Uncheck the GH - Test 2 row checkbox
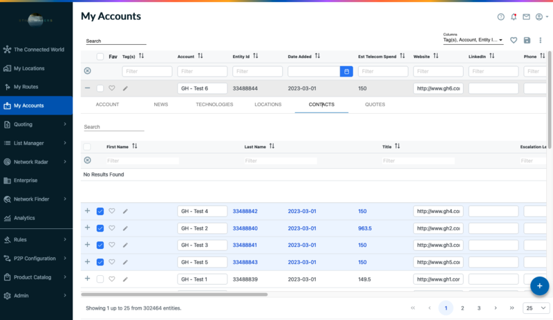The image size is (553, 320). pos(100,228)
